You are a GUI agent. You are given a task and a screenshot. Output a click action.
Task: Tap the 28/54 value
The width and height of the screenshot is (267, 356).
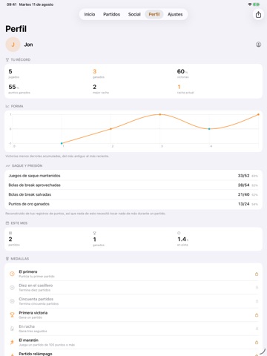coord(243,185)
